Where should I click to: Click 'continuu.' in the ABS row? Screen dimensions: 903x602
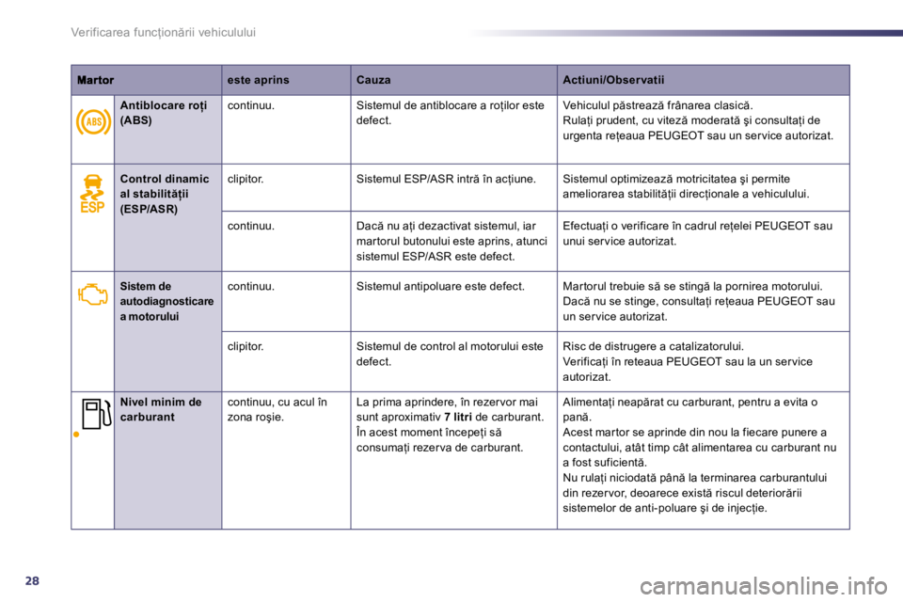[x=251, y=105]
